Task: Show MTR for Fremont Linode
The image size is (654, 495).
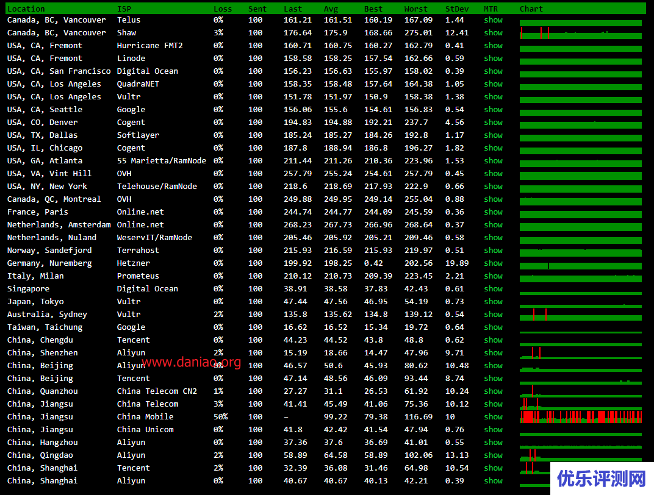Action: pyautogui.click(x=493, y=59)
